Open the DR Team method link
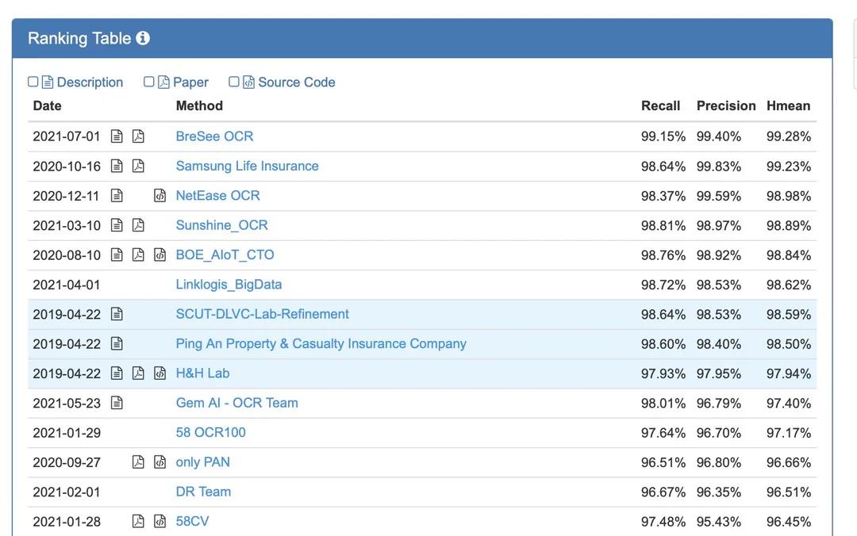This screenshot has width=857, height=536. [x=203, y=492]
